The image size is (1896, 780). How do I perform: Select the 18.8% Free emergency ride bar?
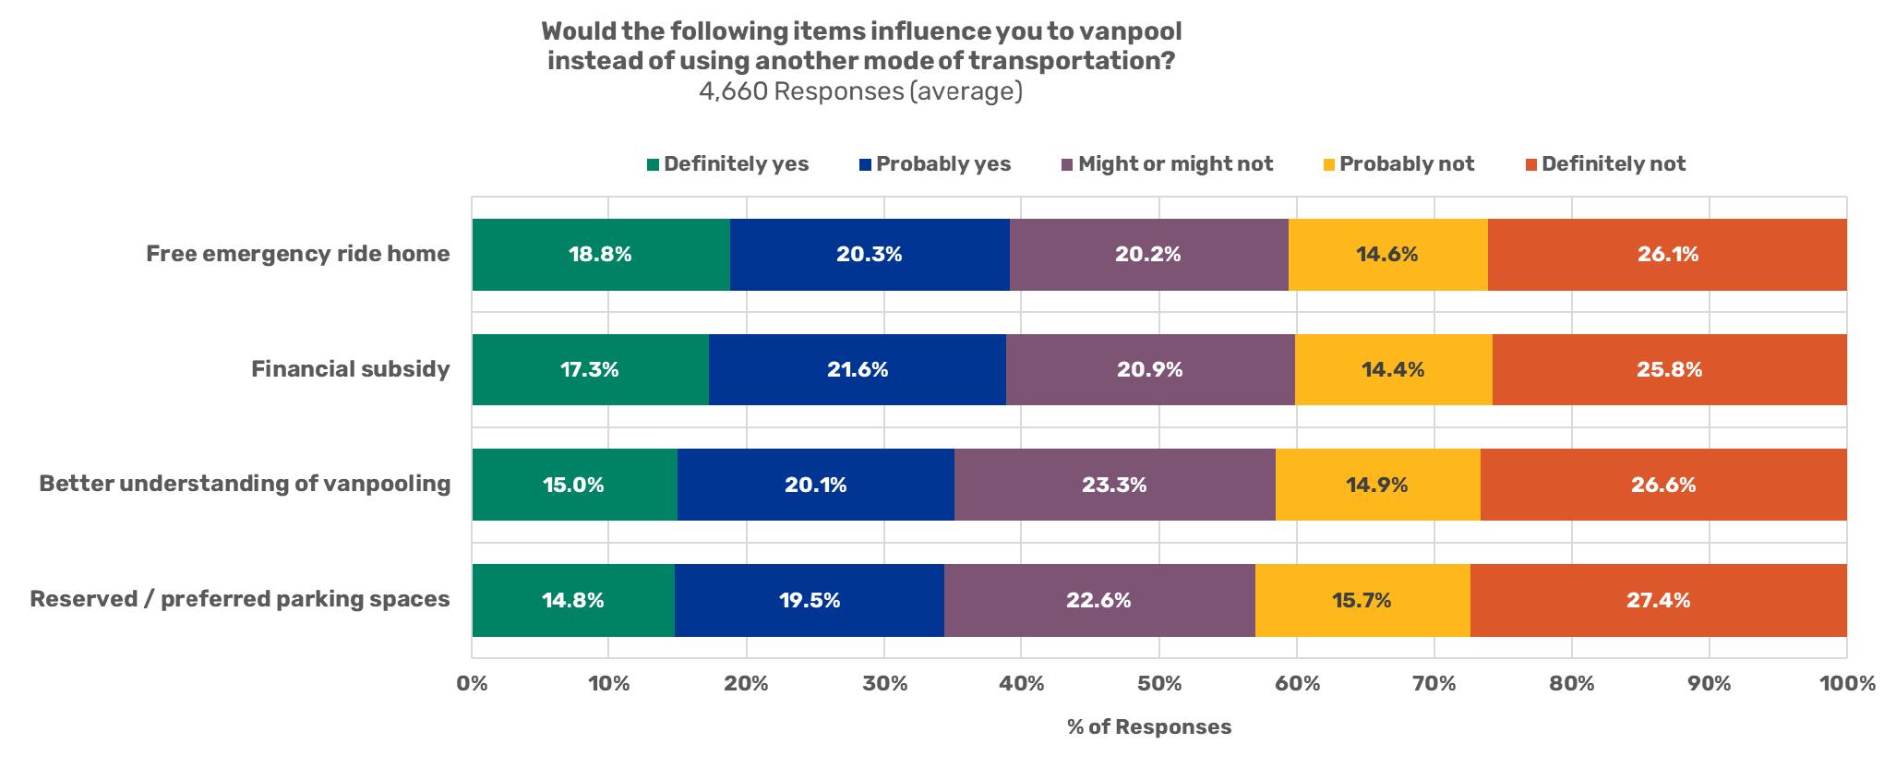(601, 255)
